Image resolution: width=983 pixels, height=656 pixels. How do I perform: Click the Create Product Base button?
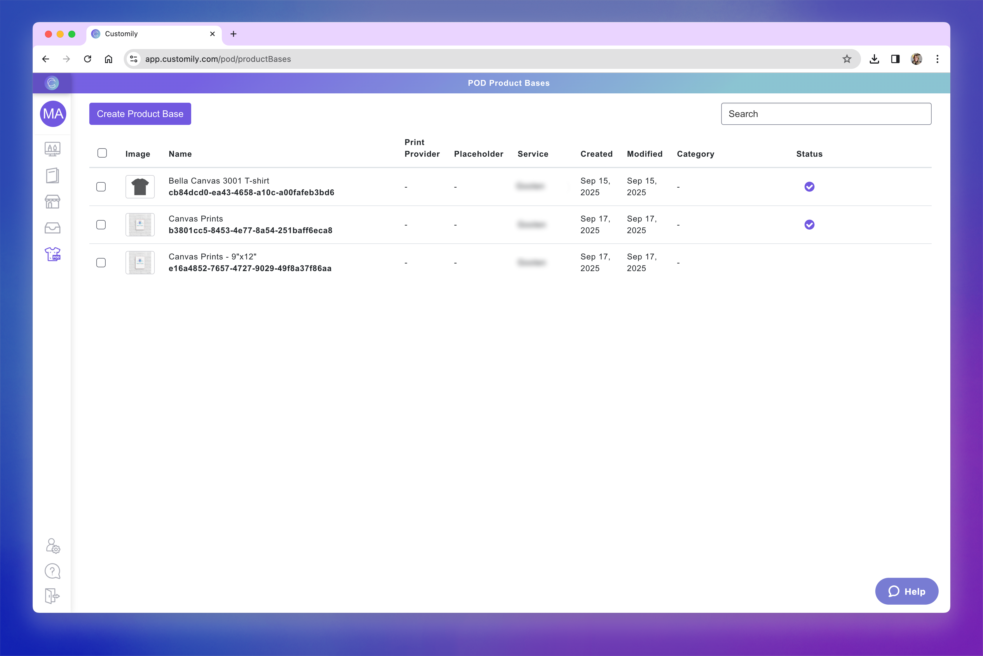[140, 114]
